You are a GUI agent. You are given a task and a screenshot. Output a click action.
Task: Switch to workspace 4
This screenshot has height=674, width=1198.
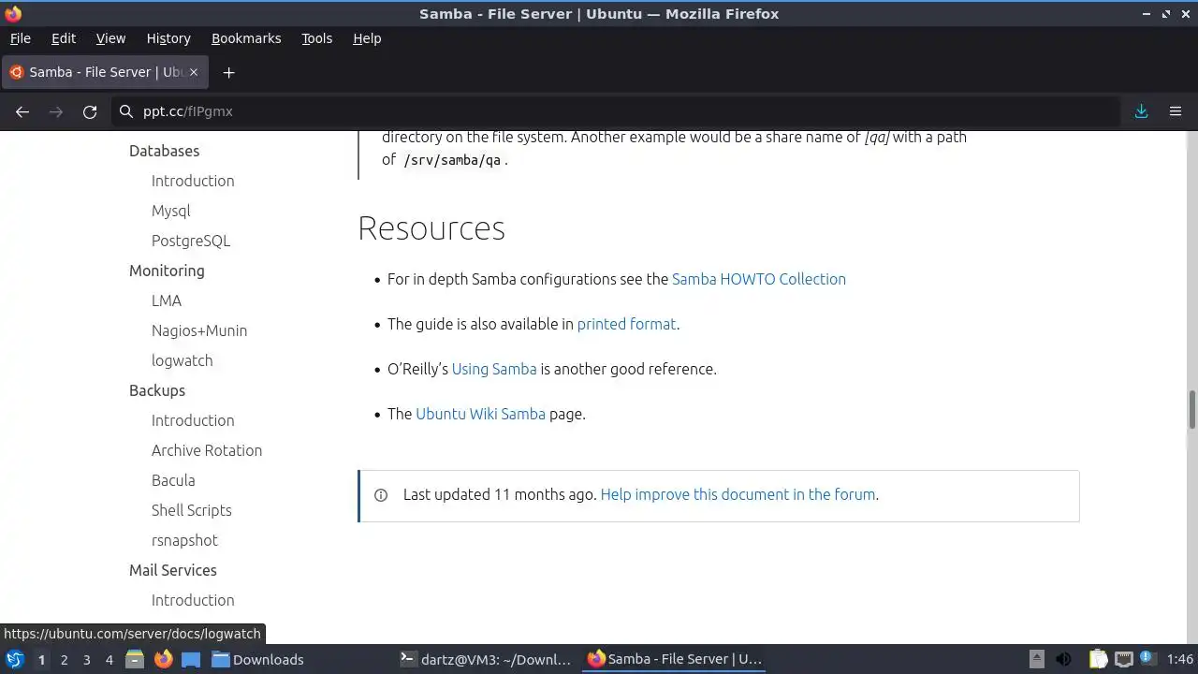(x=109, y=659)
